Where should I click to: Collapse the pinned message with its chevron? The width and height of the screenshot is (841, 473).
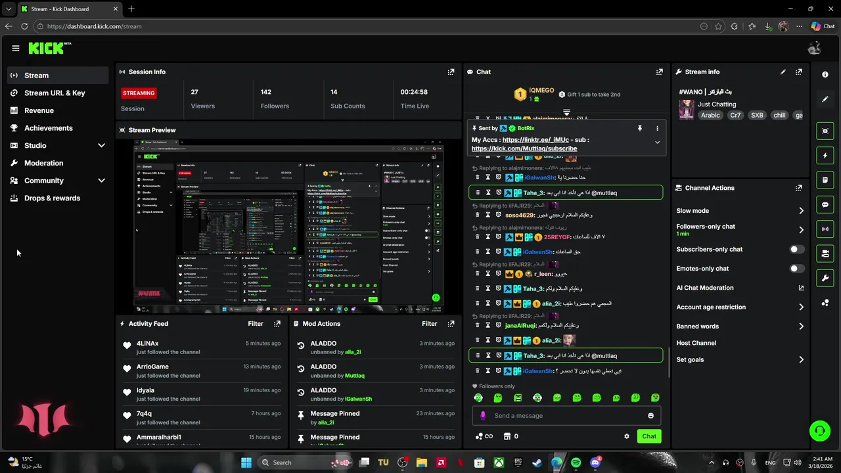pyautogui.click(x=657, y=142)
